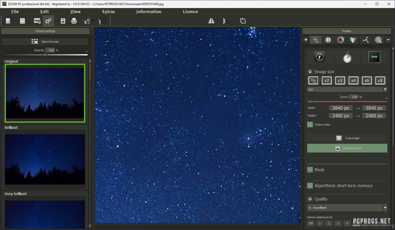Screen dimensions: 395x230
Task: Select the x2 image size multiplier
Action: pos(326,81)
